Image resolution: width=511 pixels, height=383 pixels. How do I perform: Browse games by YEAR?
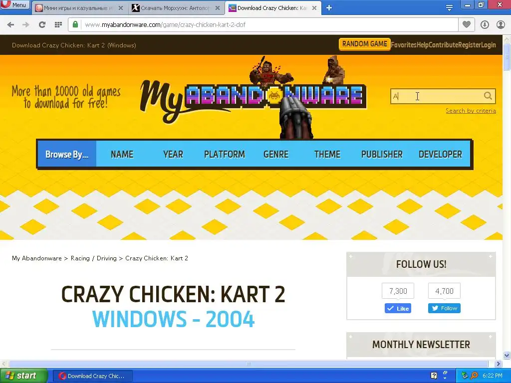click(x=173, y=155)
